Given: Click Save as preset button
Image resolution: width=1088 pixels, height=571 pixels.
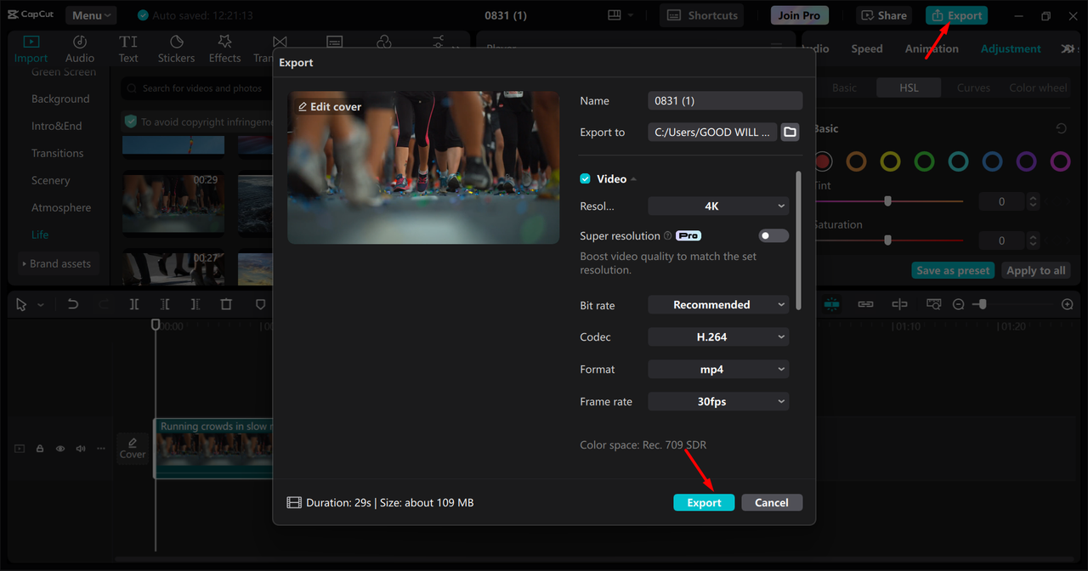Looking at the screenshot, I should [x=953, y=270].
